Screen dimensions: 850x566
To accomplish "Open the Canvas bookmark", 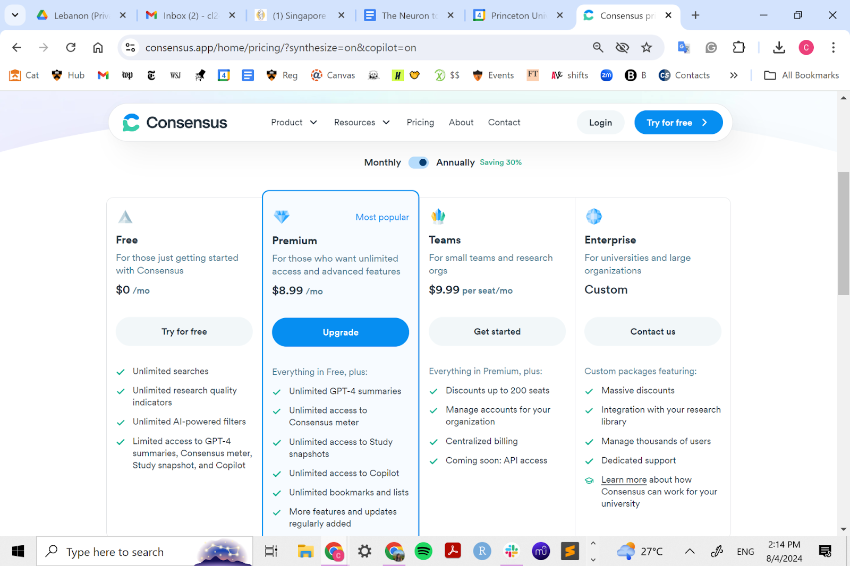I will pyautogui.click(x=333, y=75).
